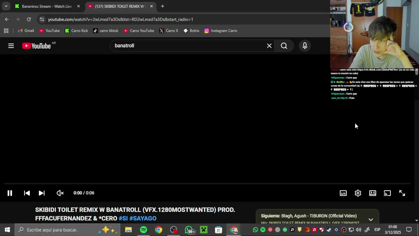This screenshot has width=419, height=236.
Task: Go to YouTube home via logo
Action: (37, 46)
